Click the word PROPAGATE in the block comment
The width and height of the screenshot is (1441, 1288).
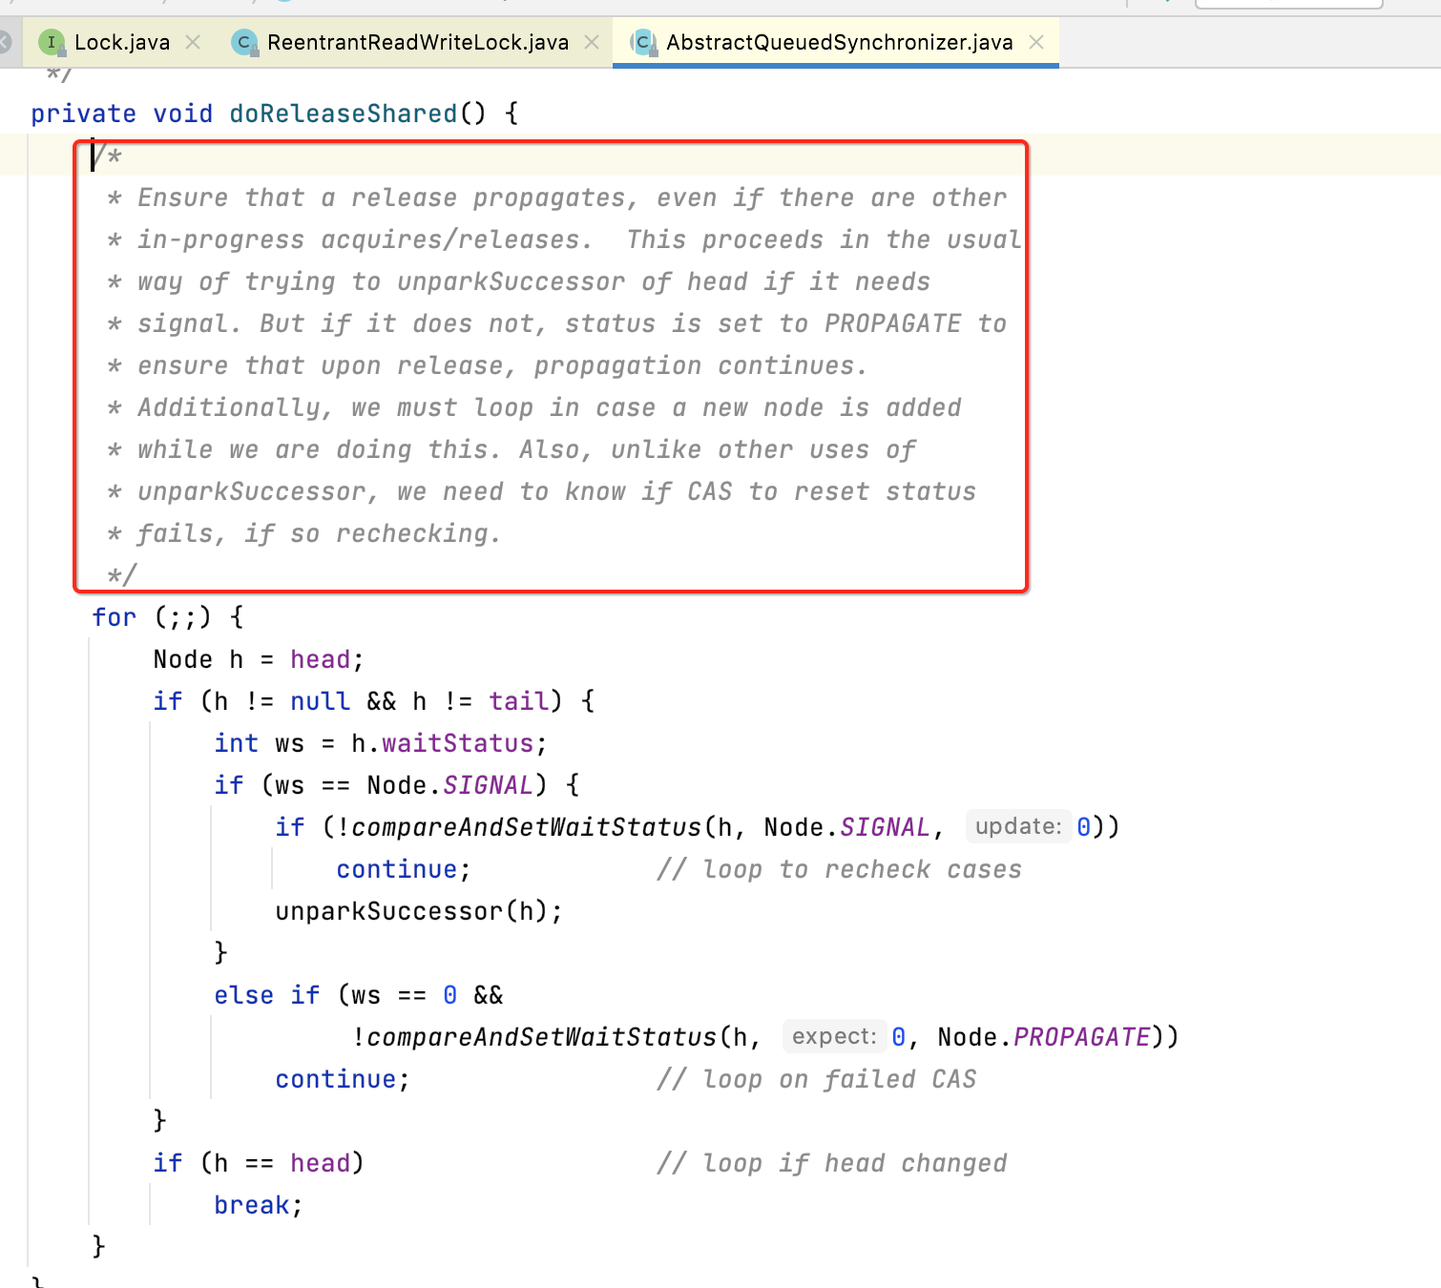tap(892, 323)
